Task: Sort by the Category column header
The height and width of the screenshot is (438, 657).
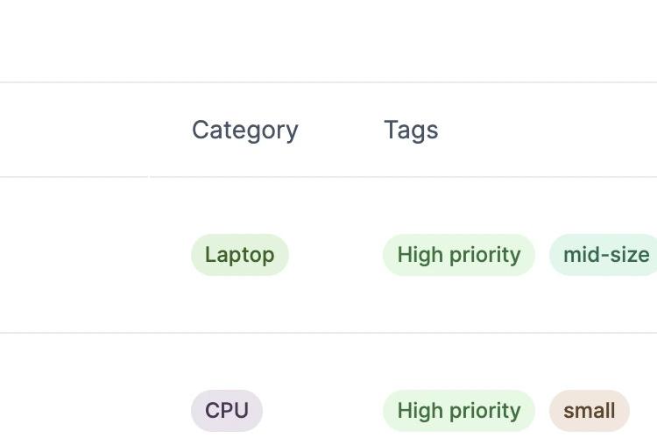Action: click(x=245, y=131)
